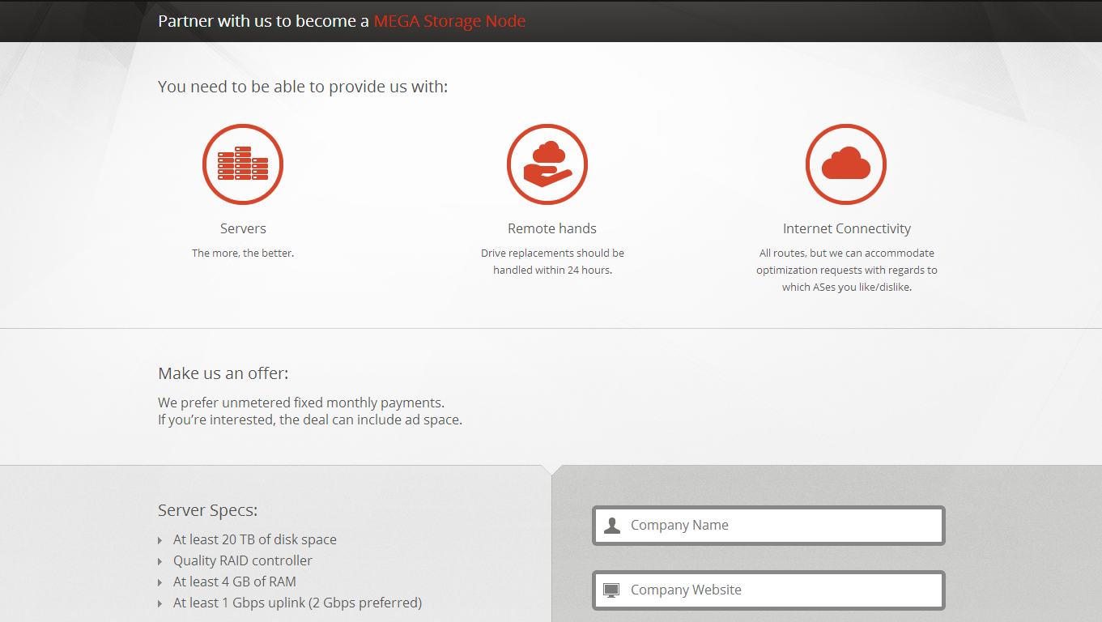This screenshot has width=1102, height=622.
Task: Click the Internet Connectivity heading label
Action: click(846, 228)
